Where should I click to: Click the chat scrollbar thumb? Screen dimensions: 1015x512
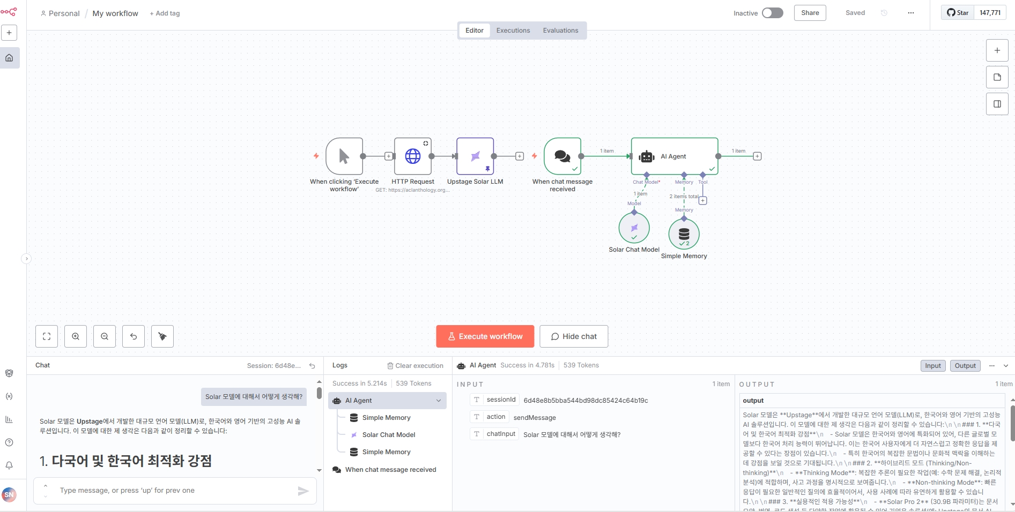pyautogui.click(x=319, y=394)
